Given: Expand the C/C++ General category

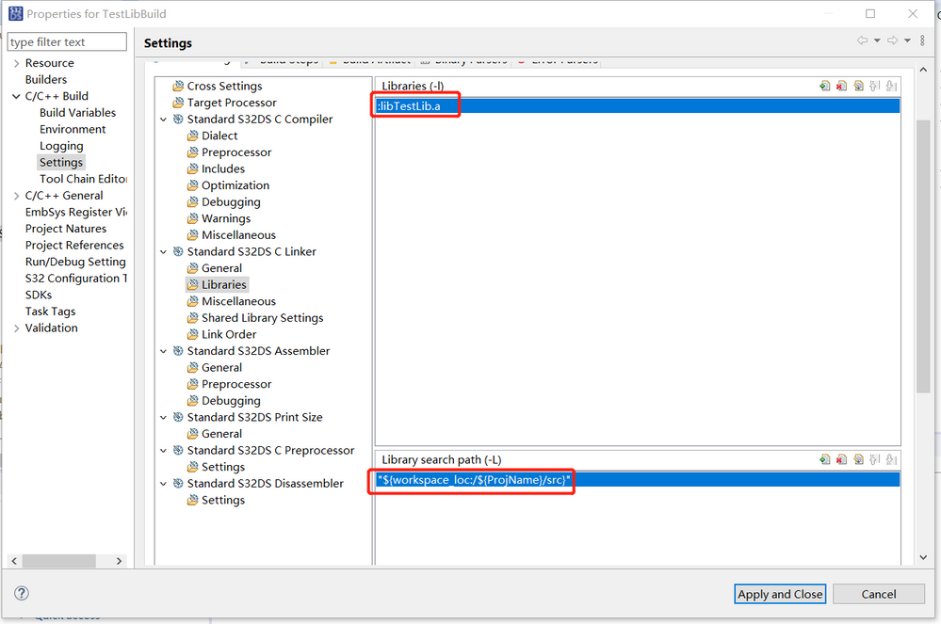Looking at the screenshot, I should click(x=17, y=196).
